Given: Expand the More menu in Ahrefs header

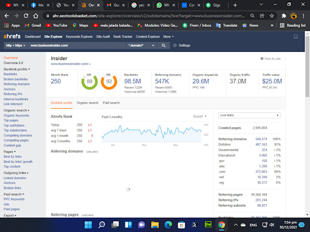Looking at the screenshot, I should coord(168,37).
